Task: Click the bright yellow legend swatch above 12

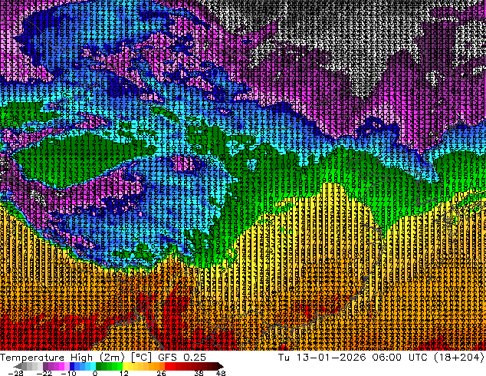Action: pyautogui.click(x=125, y=366)
